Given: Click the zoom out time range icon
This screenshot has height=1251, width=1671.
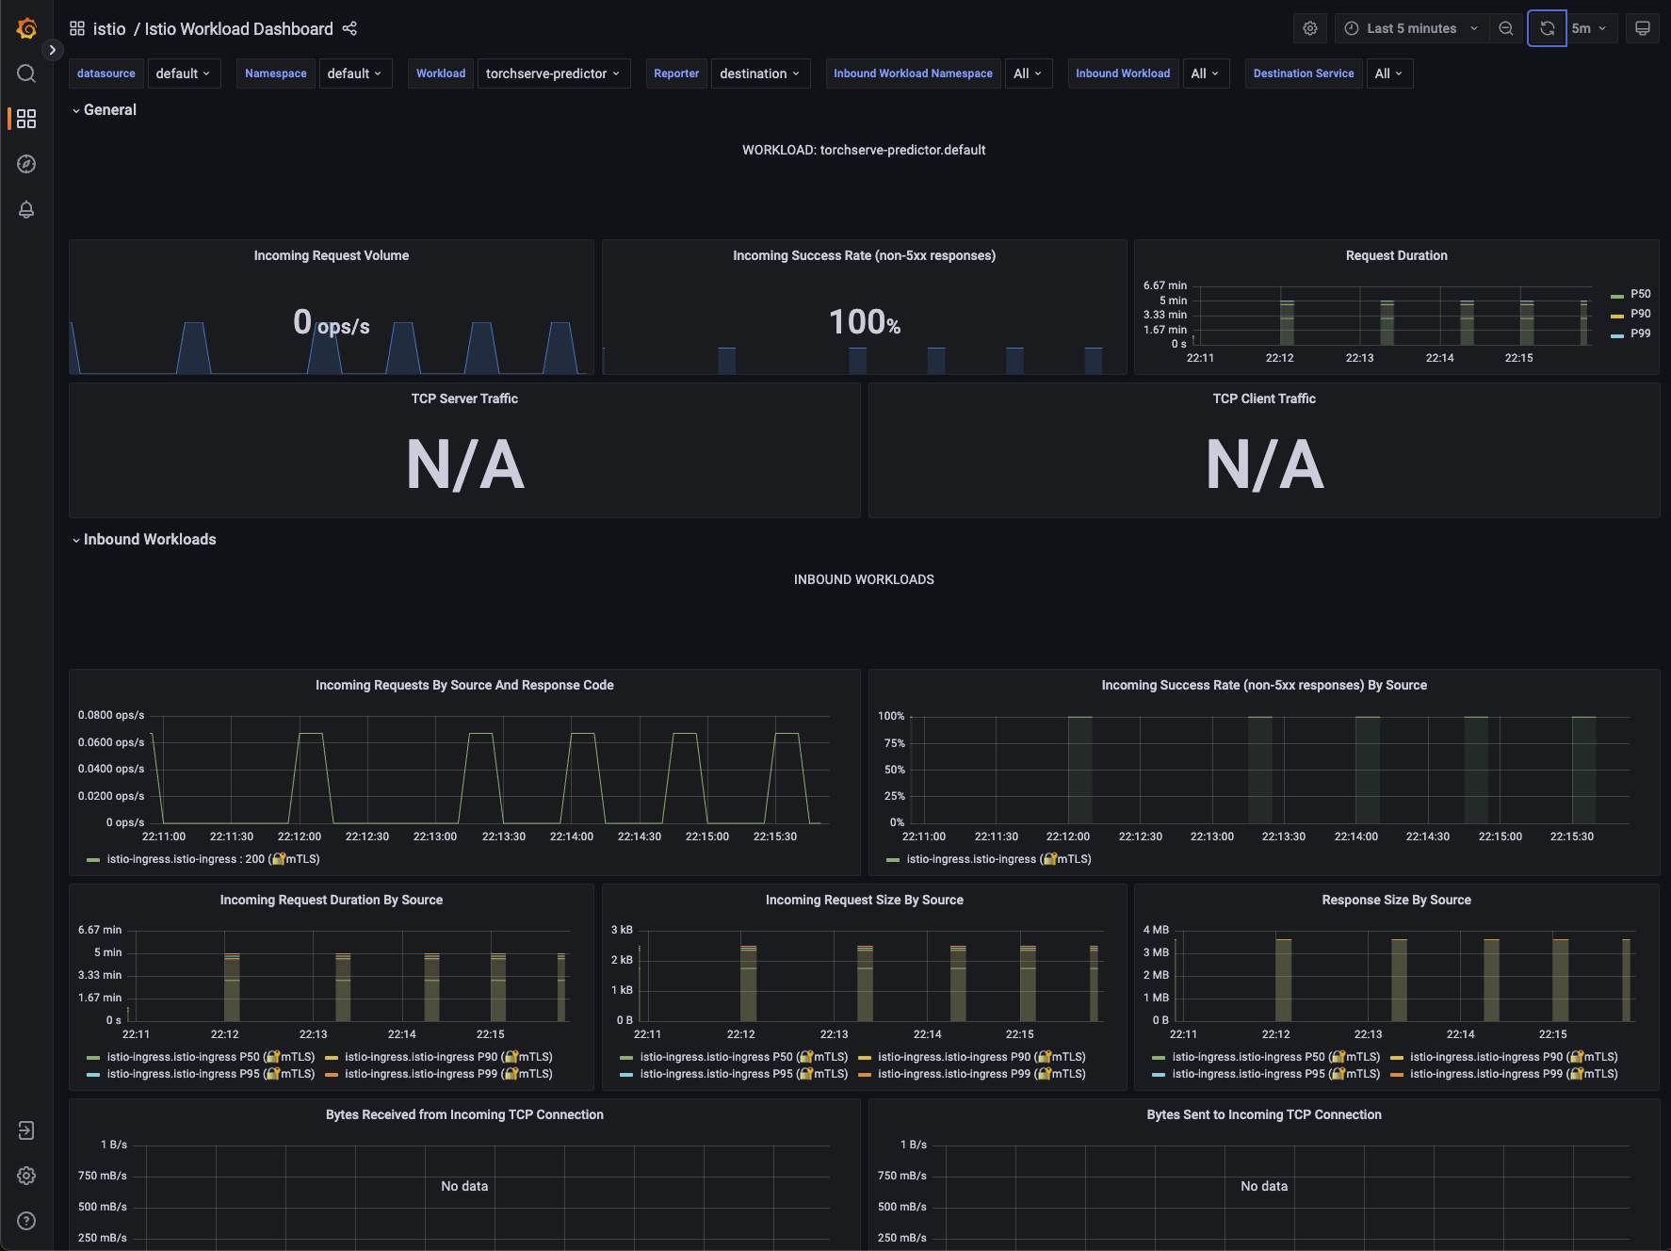Looking at the screenshot, I should click(1505, 28).
